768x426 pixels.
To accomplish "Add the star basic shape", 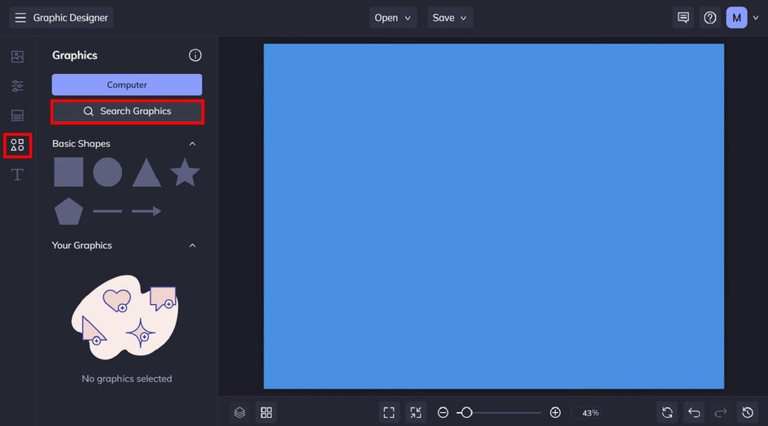I will pyautogui.click(x=185, y=172).
